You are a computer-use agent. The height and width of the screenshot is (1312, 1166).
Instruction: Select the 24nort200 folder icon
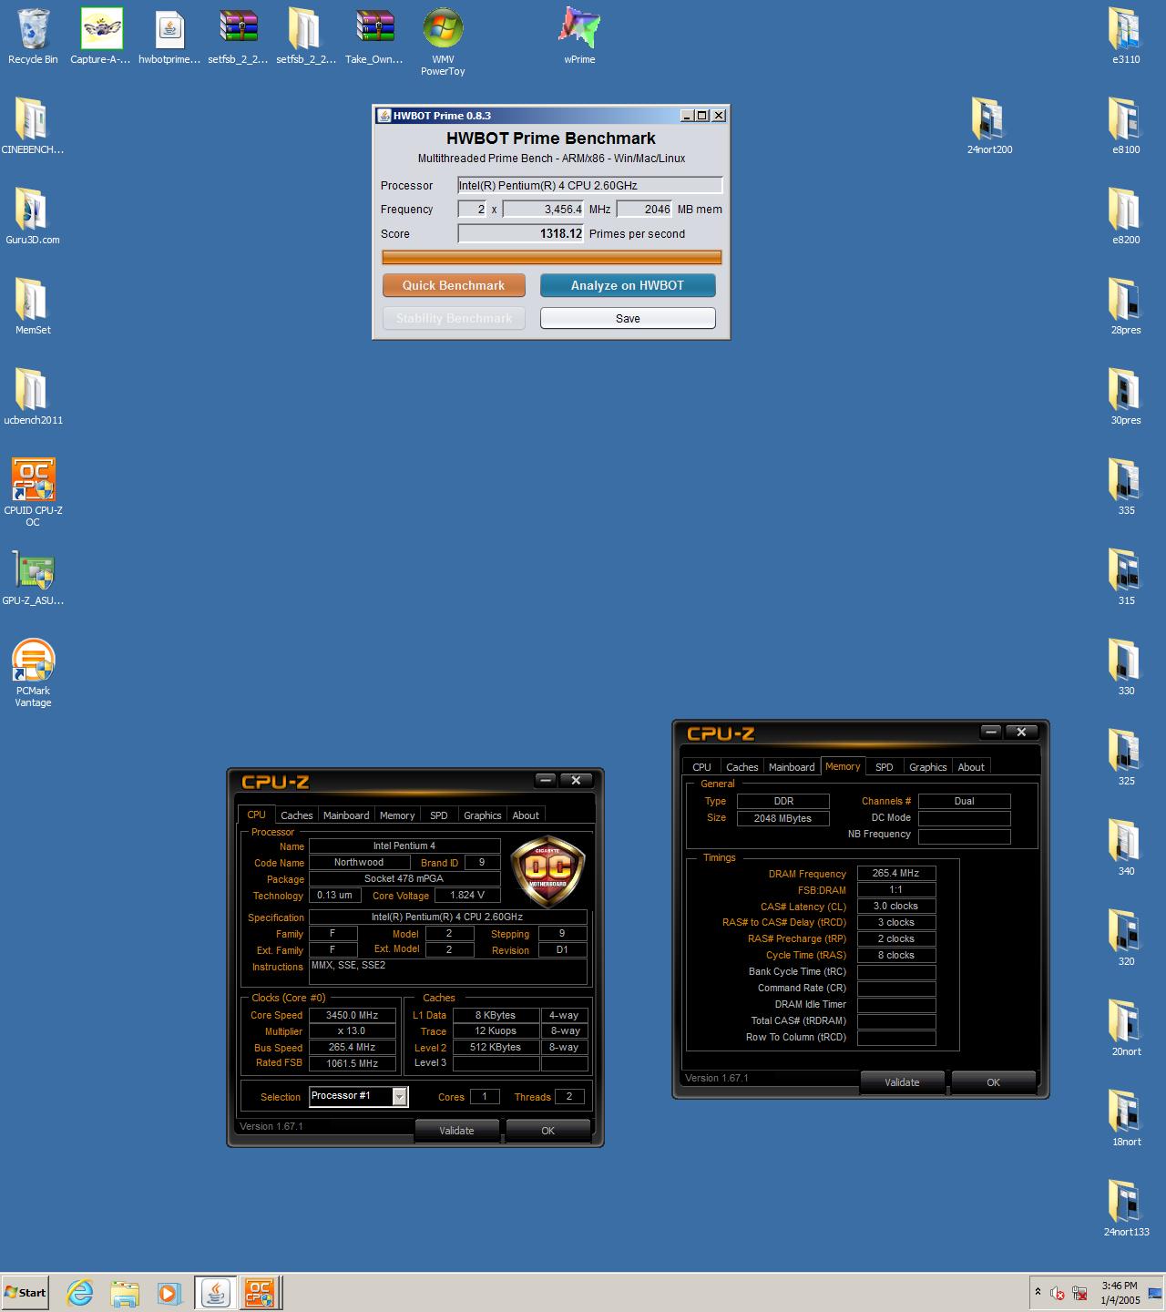tap(989, 126)
